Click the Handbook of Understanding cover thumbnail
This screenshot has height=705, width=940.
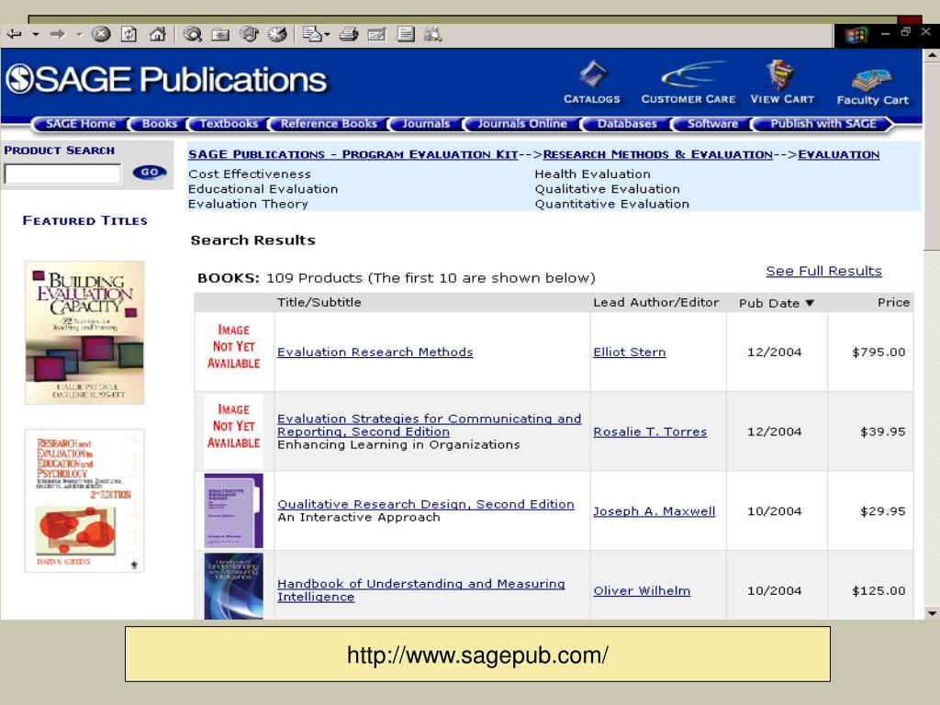click(x=234, y=587)
